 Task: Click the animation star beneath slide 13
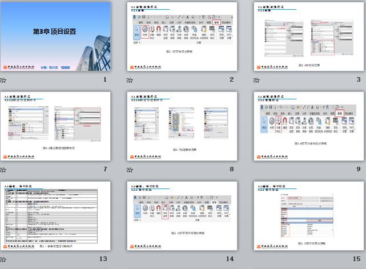pyautogui.click(x=3, y=259)
